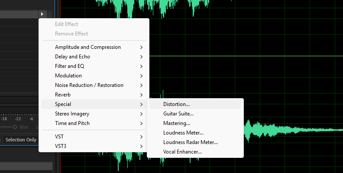Viewport: 343px width, 173px height.
Task: Choose Guitar Suite... from the Special submenu
Action: click(178, 114)
